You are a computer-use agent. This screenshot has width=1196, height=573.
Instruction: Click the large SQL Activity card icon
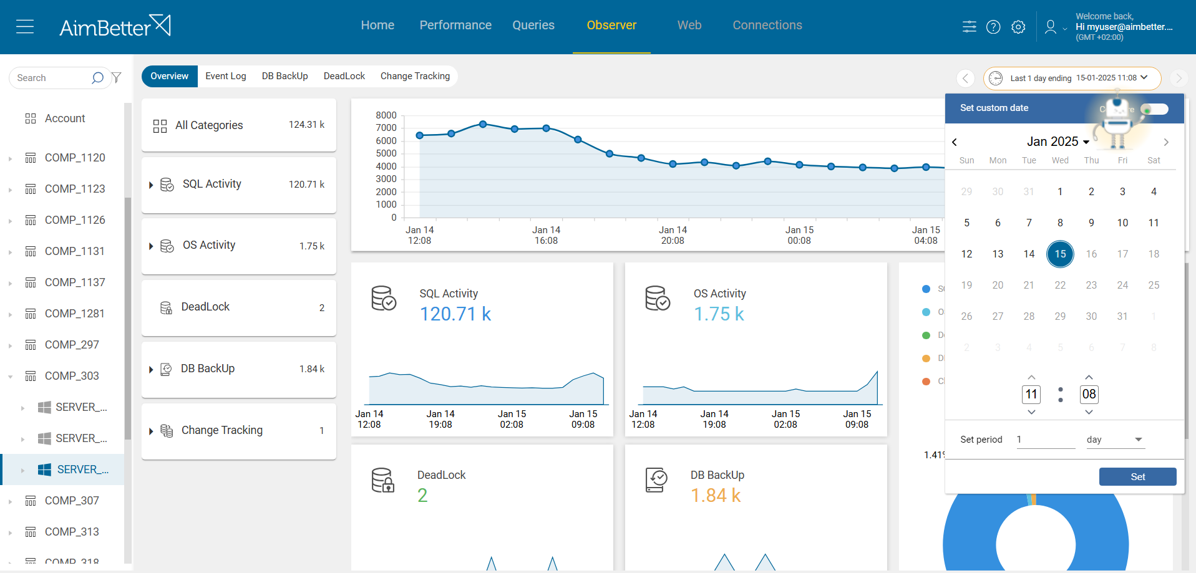(x=384, y=298)
